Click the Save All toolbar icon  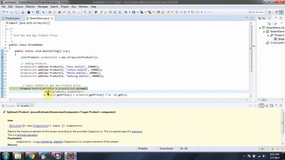coord(16,12)
